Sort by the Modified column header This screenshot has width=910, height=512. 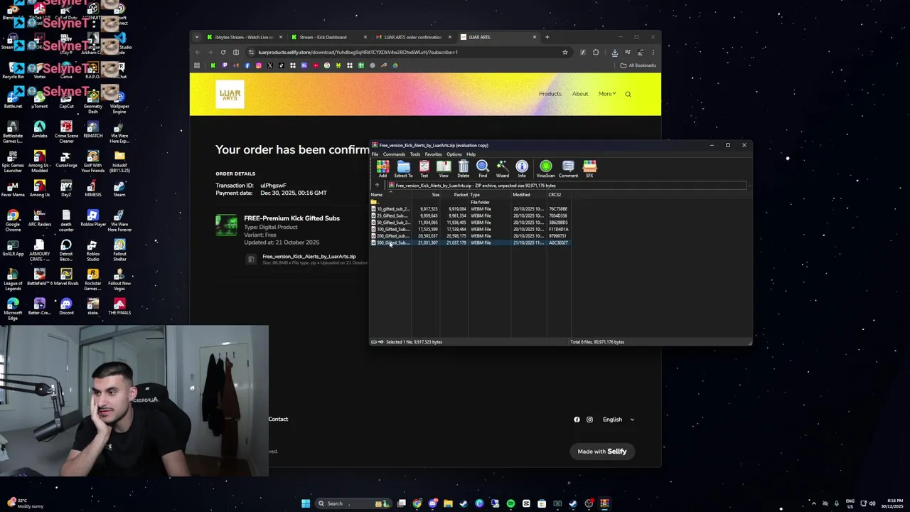(x=528, y=195)
